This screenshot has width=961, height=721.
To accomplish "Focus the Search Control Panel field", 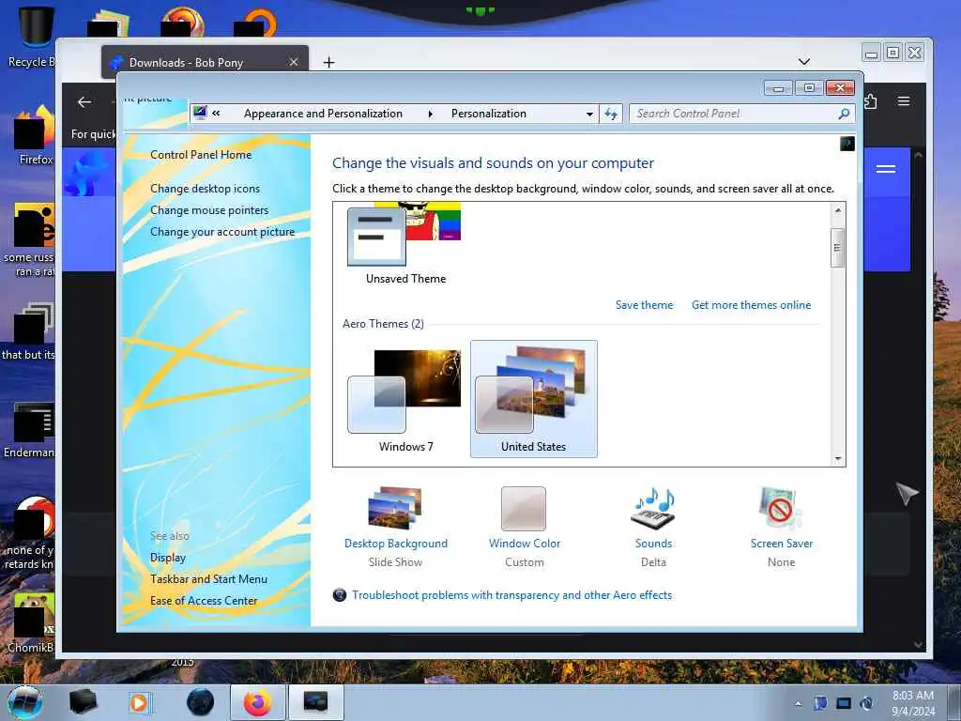I will (x=734, y=114).
